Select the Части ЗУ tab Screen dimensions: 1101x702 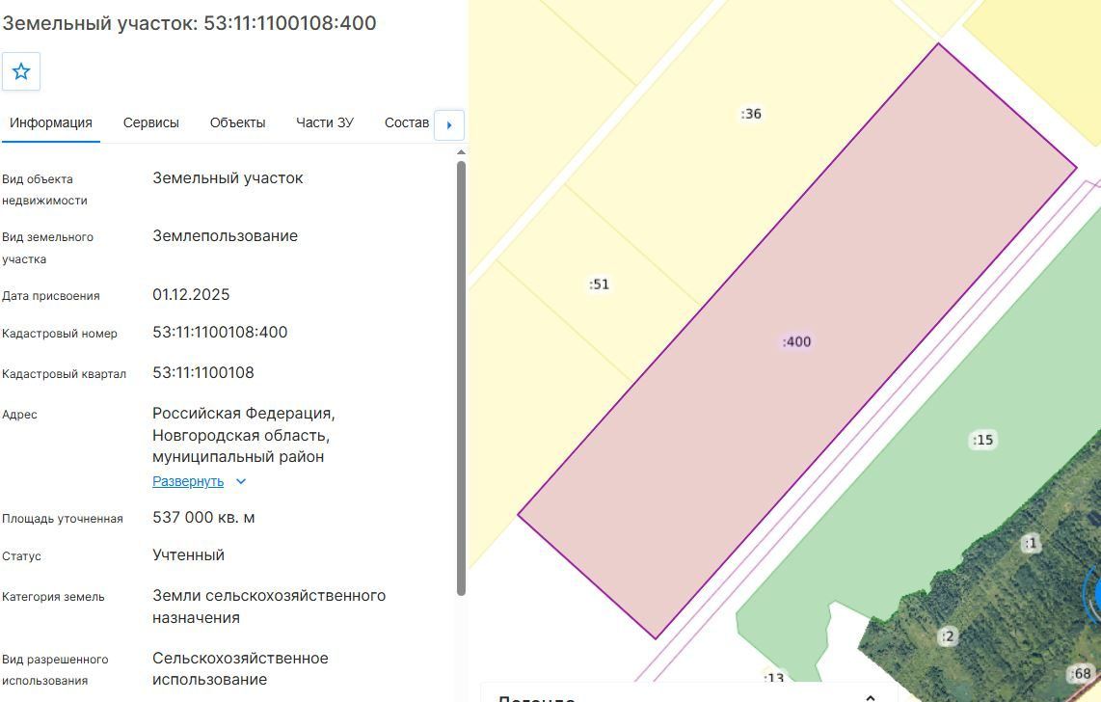[324, 122]
